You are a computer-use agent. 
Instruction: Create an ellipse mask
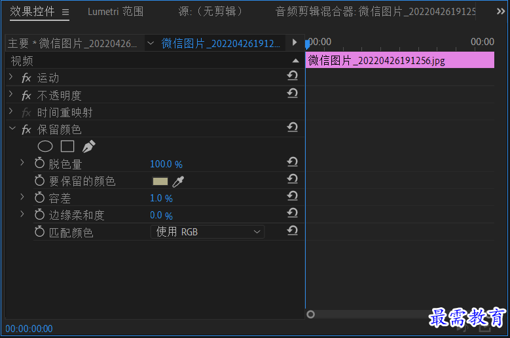[45, 146]
